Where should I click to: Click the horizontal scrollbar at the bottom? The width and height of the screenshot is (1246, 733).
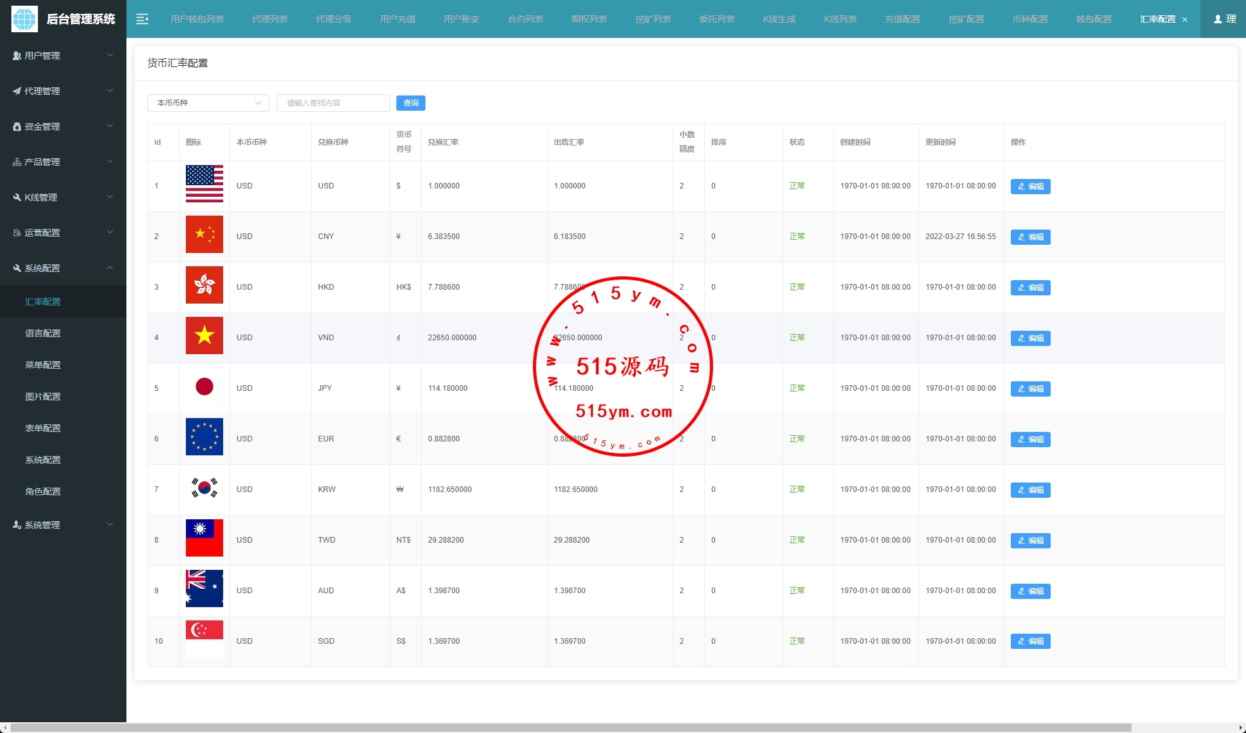pyautogui.click(x=569, y=727)
